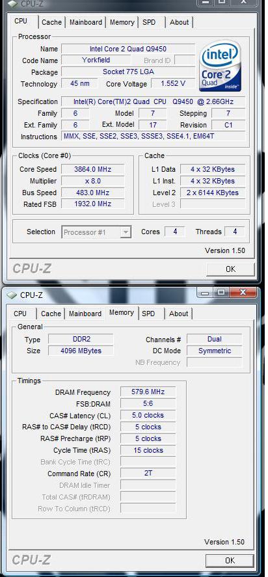
Task: Click OK button in lower Memory window
Action: [x=230, y=561]
